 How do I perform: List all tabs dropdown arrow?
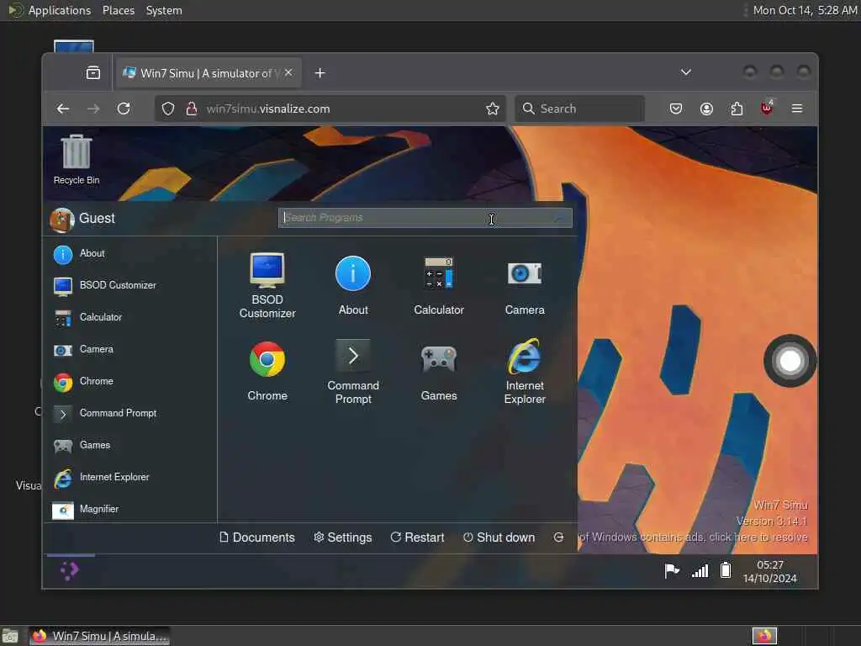point(686,72)
